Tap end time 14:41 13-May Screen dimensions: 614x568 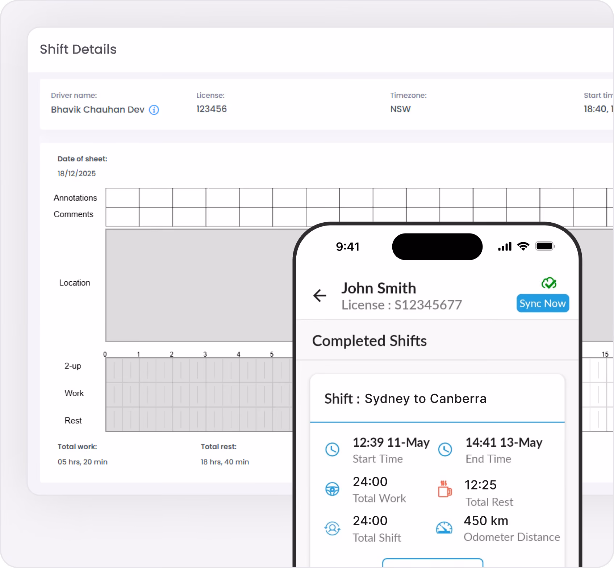click(504, 442)
